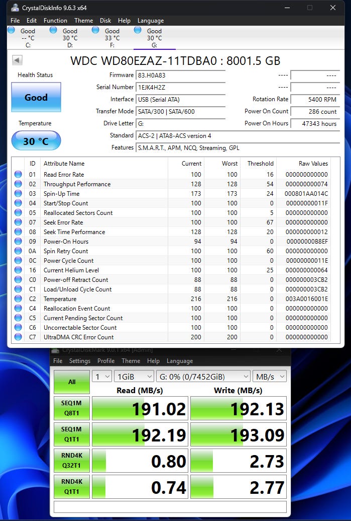Open the G: drive selection dropdown

(203, 377)
